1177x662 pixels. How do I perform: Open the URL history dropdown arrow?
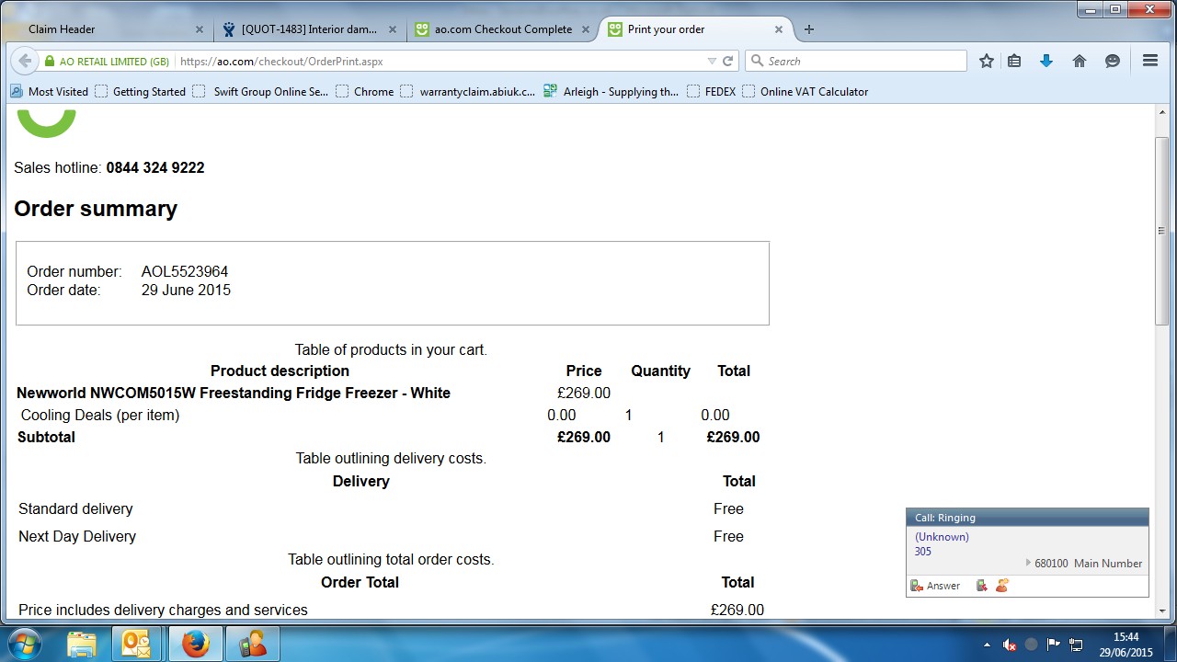point(711,62)
